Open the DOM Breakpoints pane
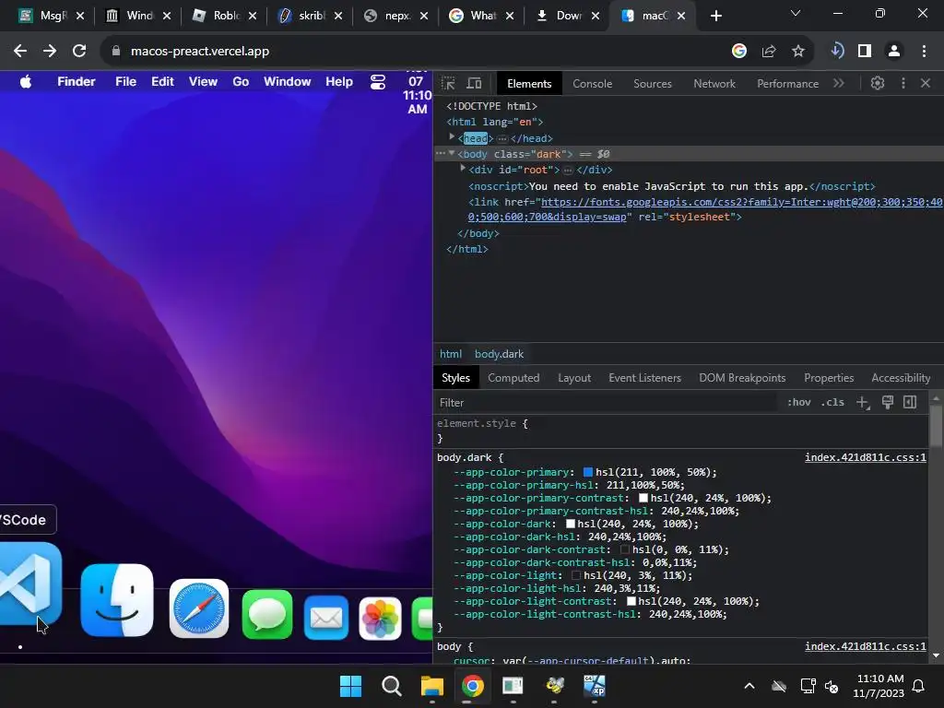The height and width of the screenshot is (708, 944). coord(742,377)
